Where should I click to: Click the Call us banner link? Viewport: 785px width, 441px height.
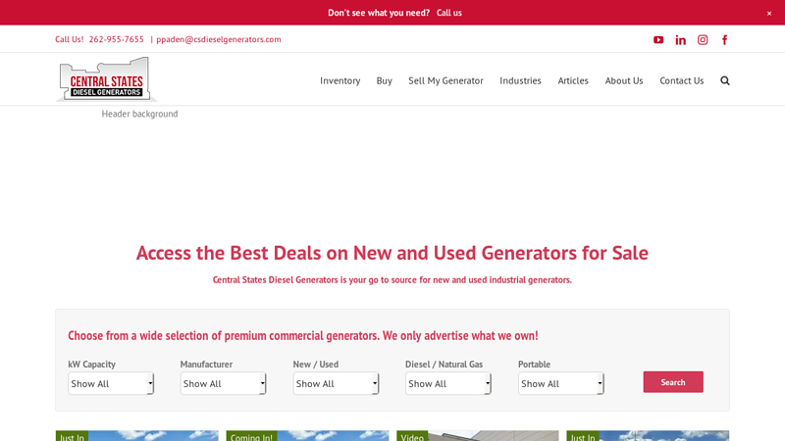pos(449,13)
